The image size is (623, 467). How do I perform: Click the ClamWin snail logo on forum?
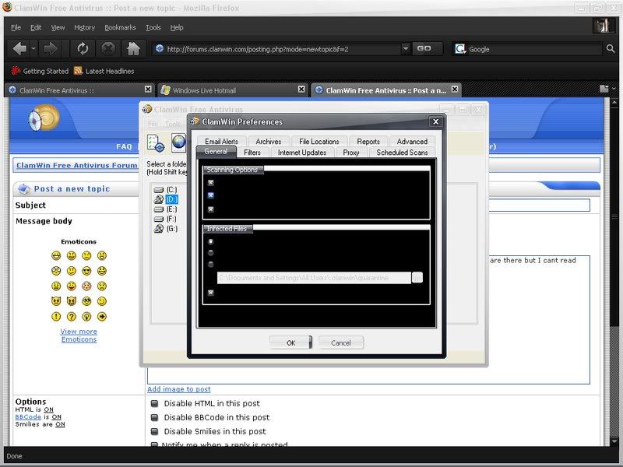point(44,118)
